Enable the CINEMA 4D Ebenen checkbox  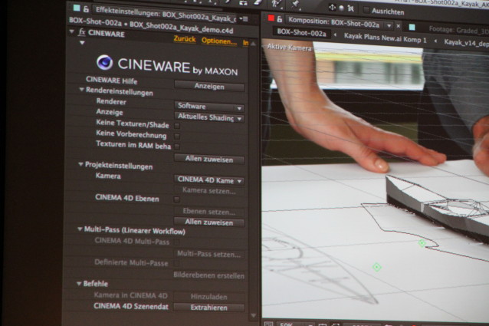176,199
